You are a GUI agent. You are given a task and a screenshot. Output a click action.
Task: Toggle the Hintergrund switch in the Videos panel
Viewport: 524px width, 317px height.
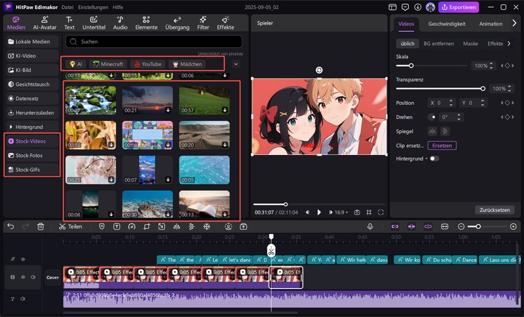pyautogui.click(x=434, y=158)
